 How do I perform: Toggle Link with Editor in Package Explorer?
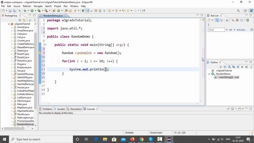pos(24,20)
